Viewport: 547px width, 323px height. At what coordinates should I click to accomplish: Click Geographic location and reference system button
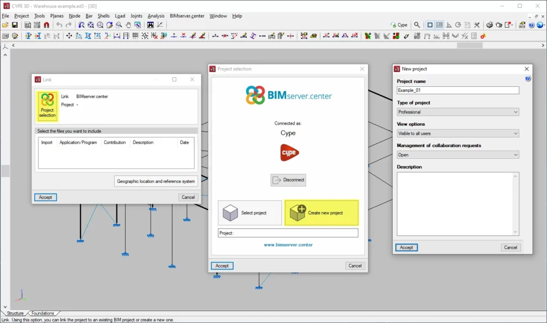(x=156, y=181)
